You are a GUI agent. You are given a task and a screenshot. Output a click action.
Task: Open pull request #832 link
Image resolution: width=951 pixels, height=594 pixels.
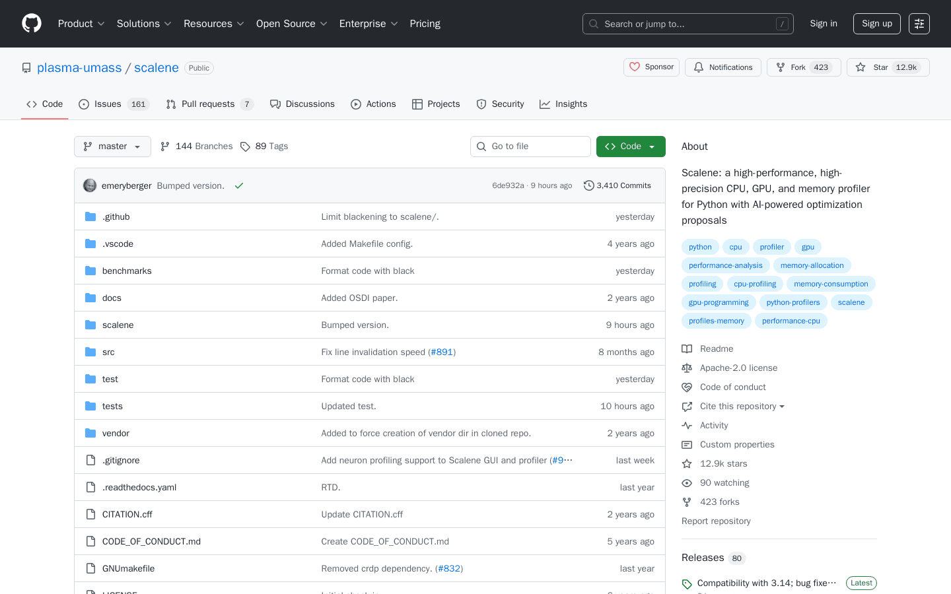click(449, 568)
